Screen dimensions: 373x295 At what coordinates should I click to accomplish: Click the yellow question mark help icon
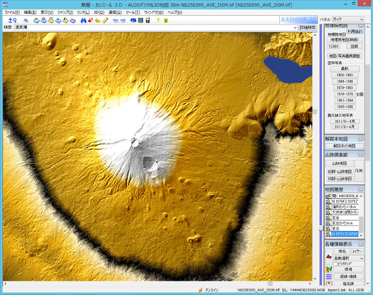[158, 20]
